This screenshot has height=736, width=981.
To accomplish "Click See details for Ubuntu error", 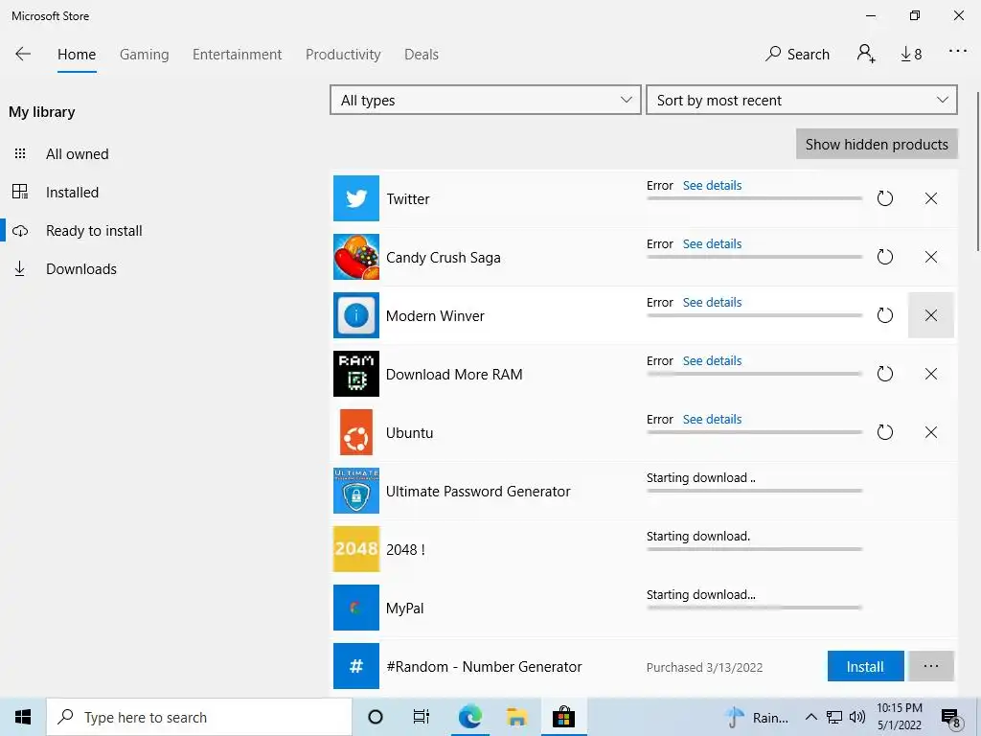I will [x=712, y=419].
